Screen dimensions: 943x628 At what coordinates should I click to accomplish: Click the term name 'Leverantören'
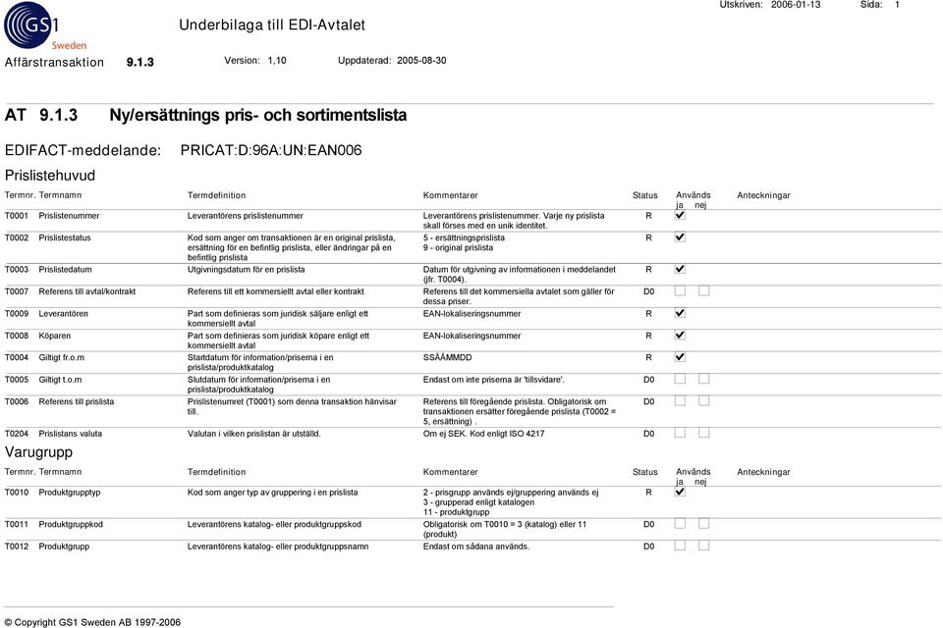coord(63,314)
